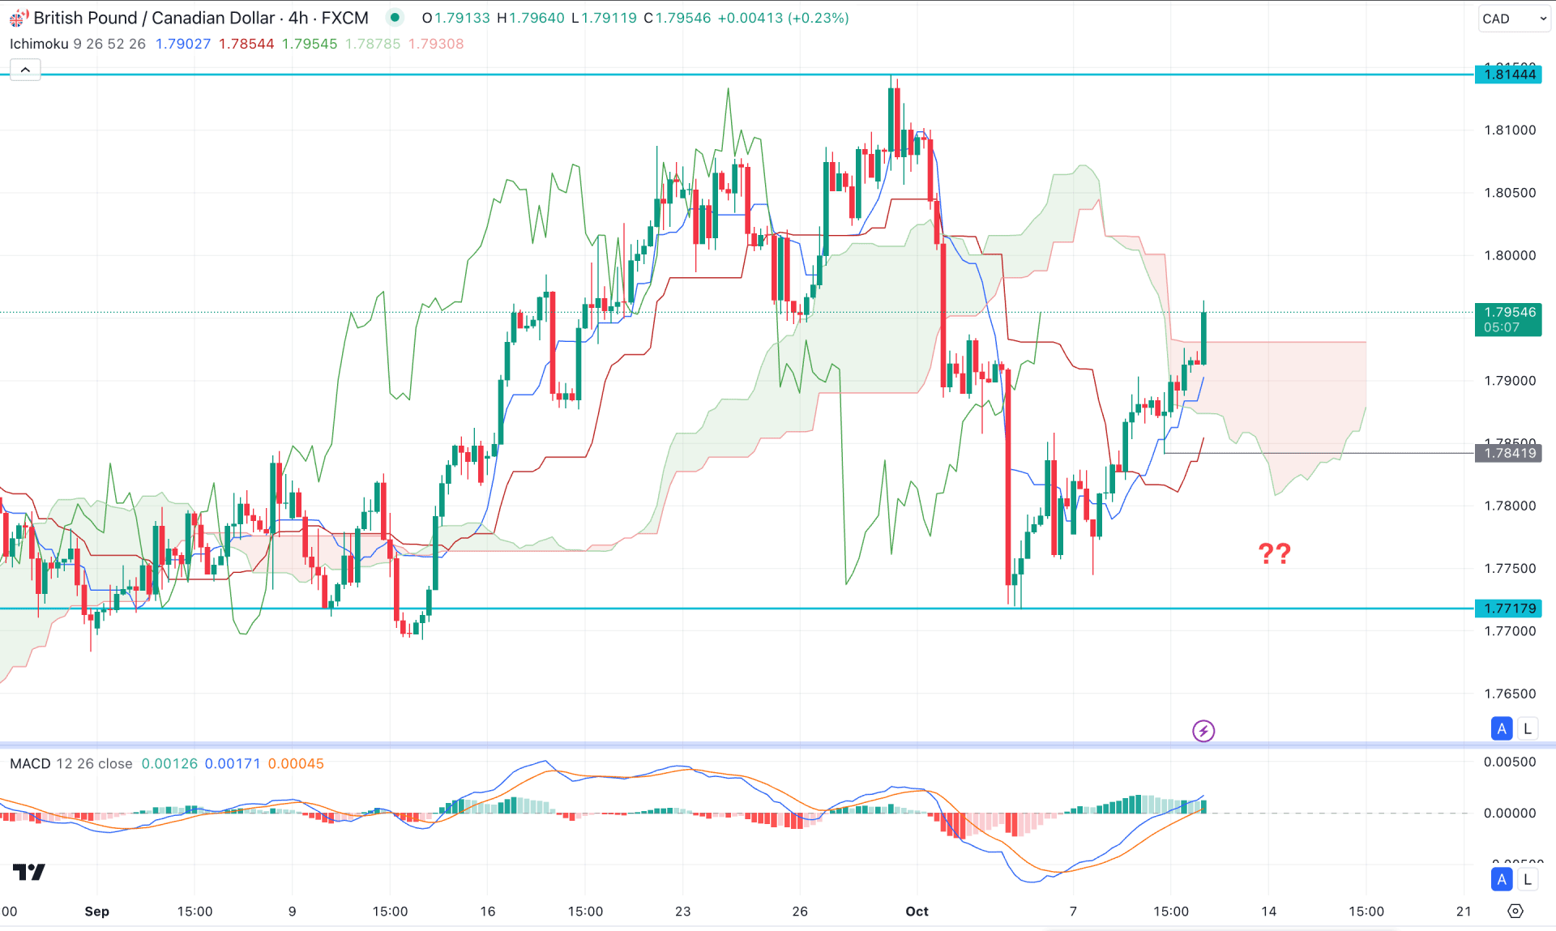Viewport: 1556px width, 931px height.
Task: Click the current price label 1.79546
Action: coord(1508,319)
